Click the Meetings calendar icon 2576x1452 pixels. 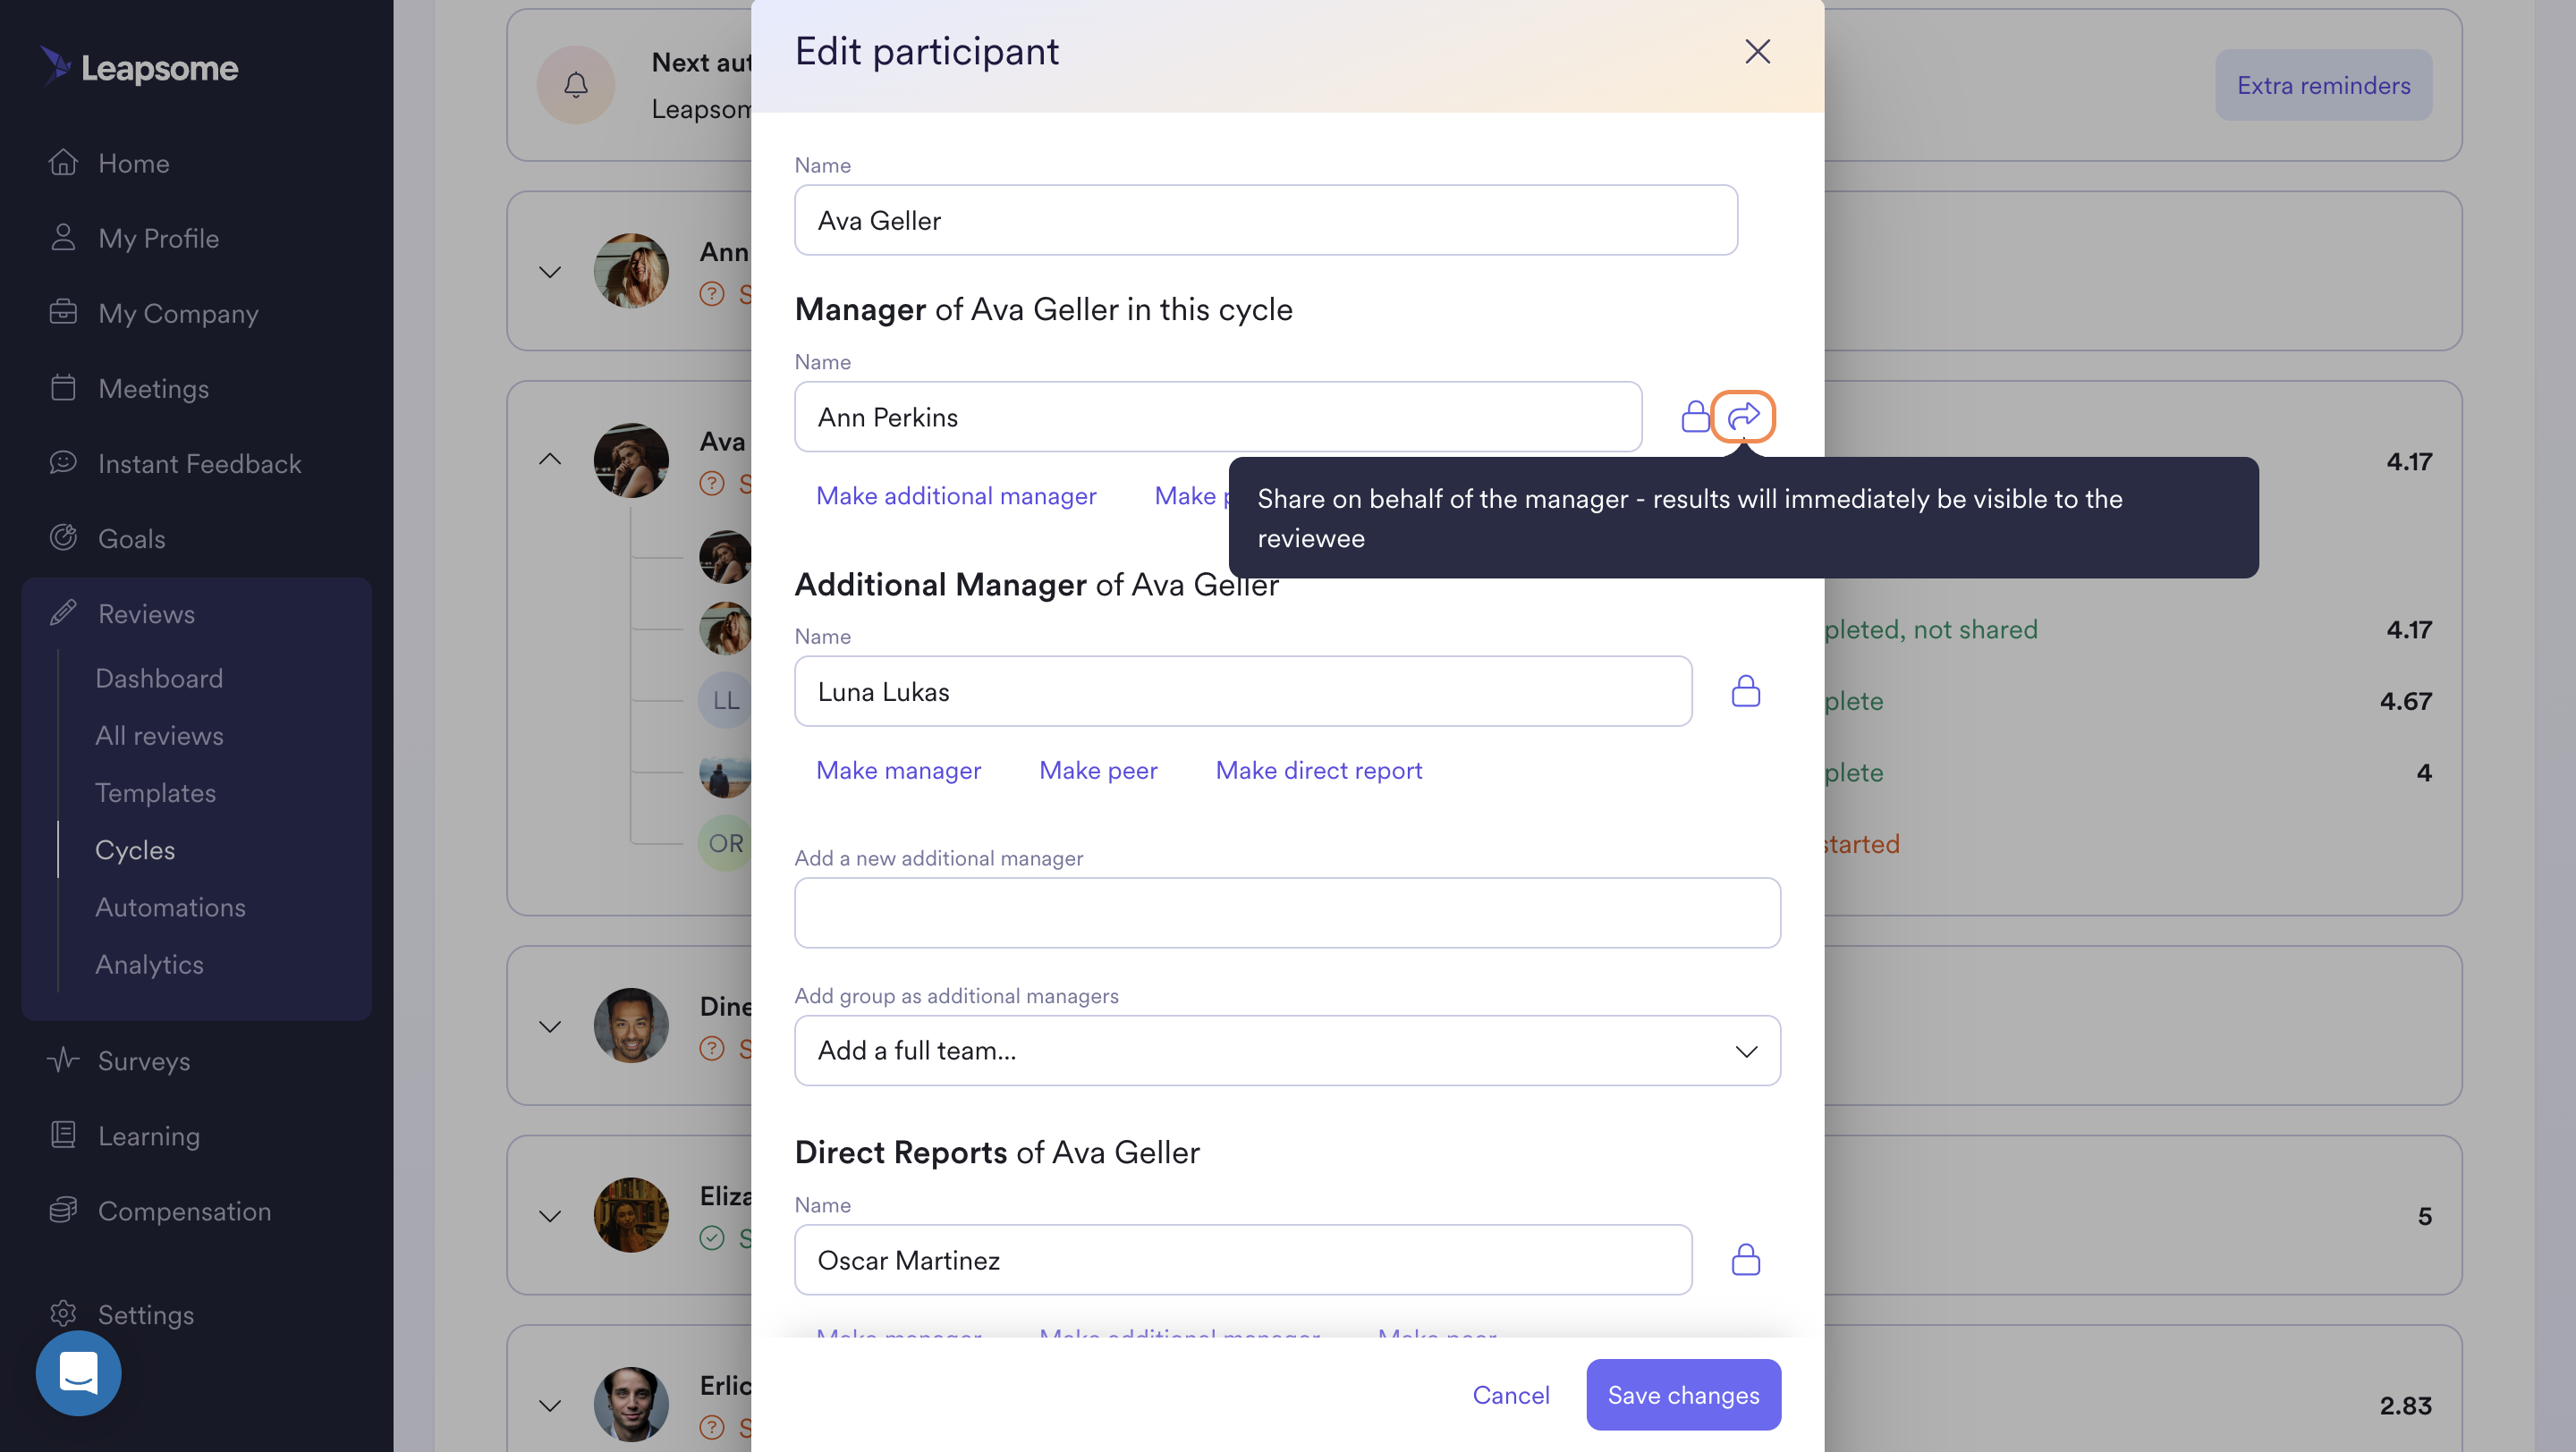63,387
